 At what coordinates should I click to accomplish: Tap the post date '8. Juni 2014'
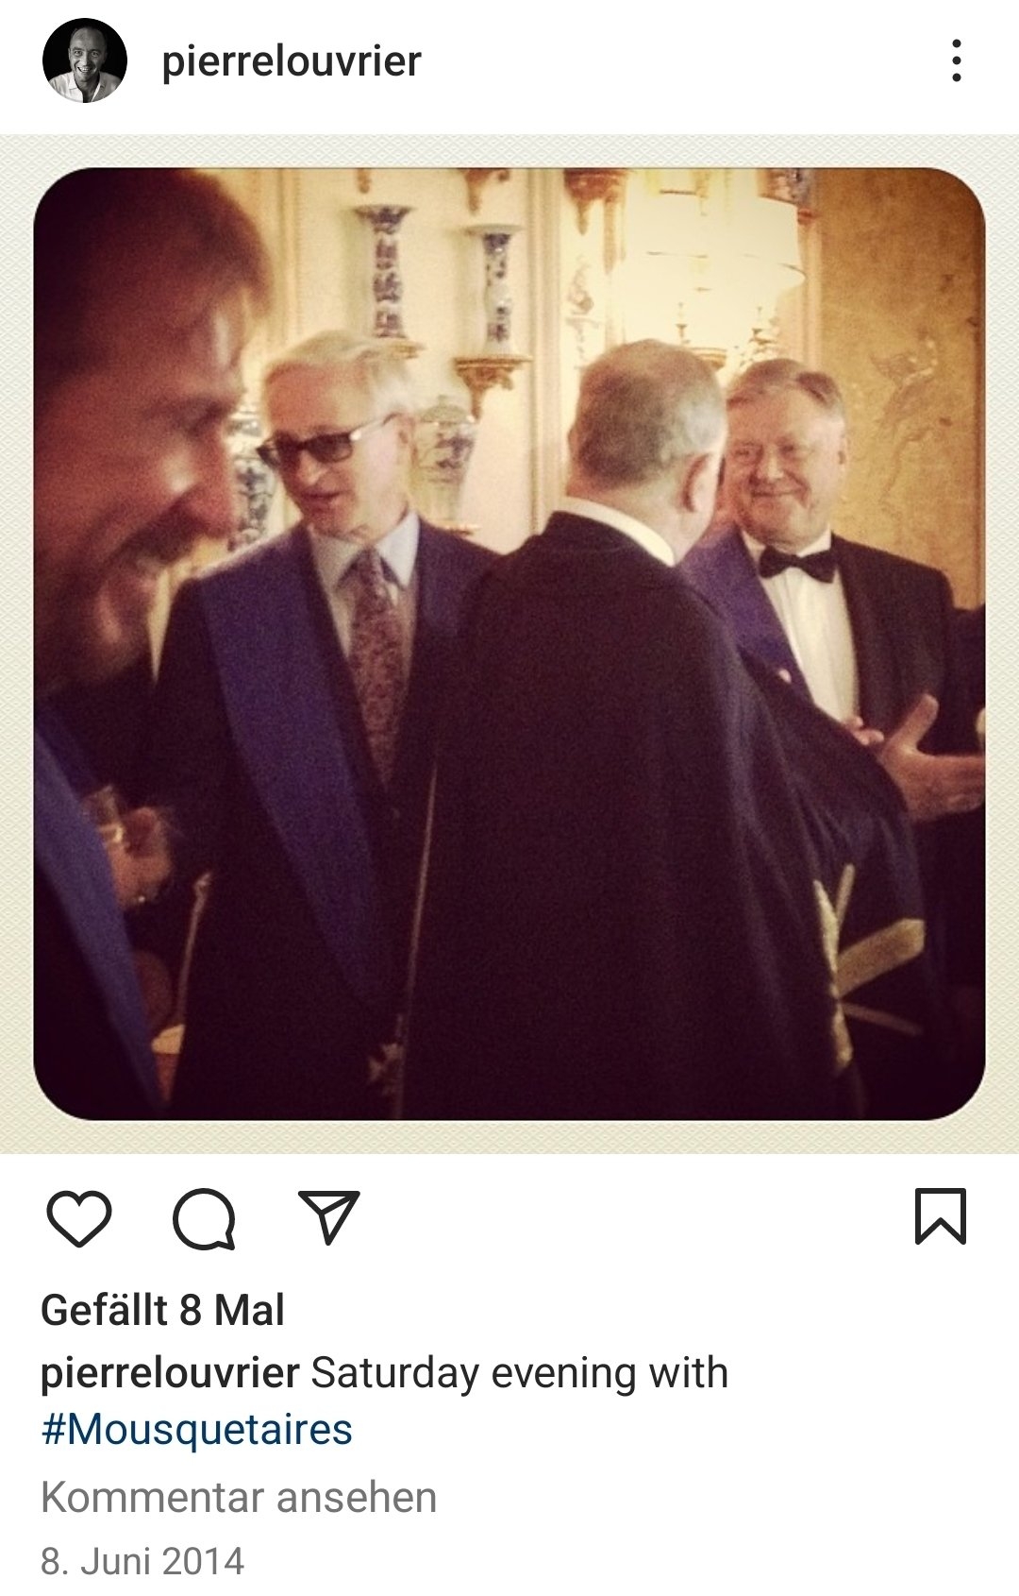(142, 1561)
